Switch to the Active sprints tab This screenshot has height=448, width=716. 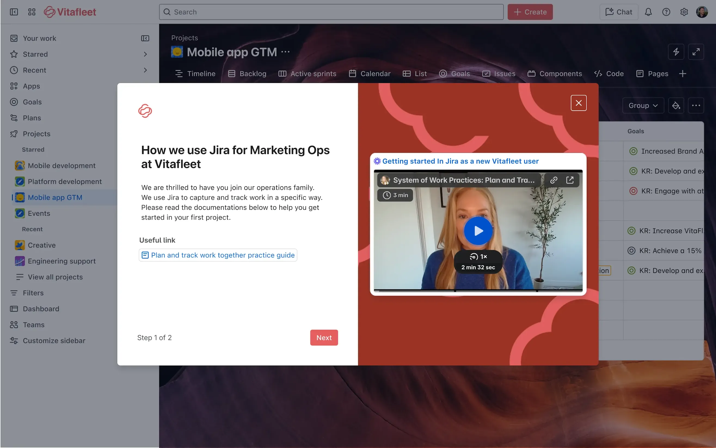307,73
